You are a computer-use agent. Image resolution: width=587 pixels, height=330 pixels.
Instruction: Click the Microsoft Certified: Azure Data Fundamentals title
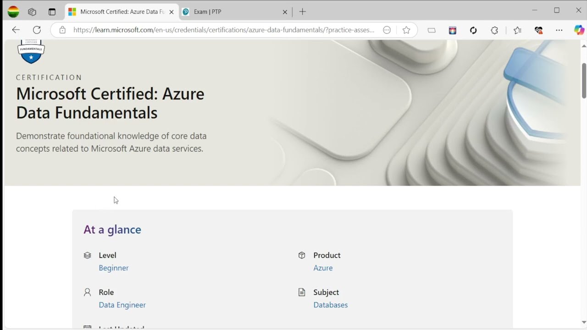110,103
